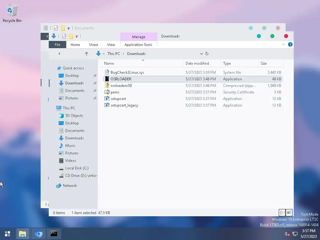Select the setupcert application file

[193, 98]
